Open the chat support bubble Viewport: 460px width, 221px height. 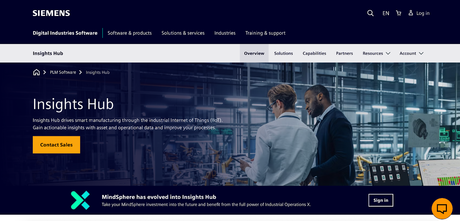pyautogui.click(x=442, y=208)
